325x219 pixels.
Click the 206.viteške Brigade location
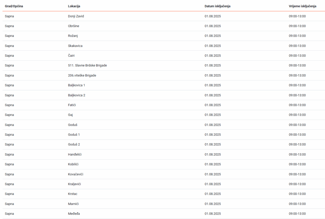point(82,75)
